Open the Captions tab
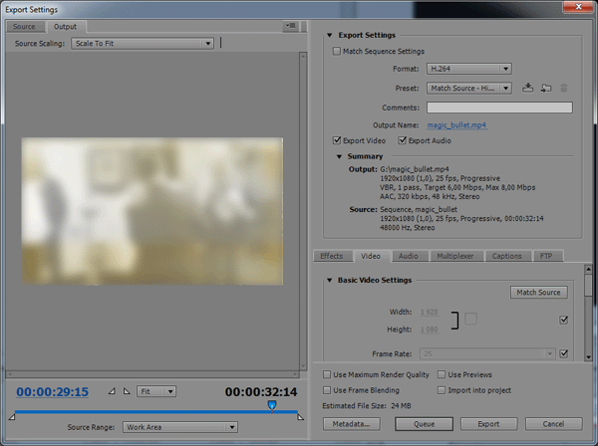Viewport: 598px width, 446px height. [506, 256]
